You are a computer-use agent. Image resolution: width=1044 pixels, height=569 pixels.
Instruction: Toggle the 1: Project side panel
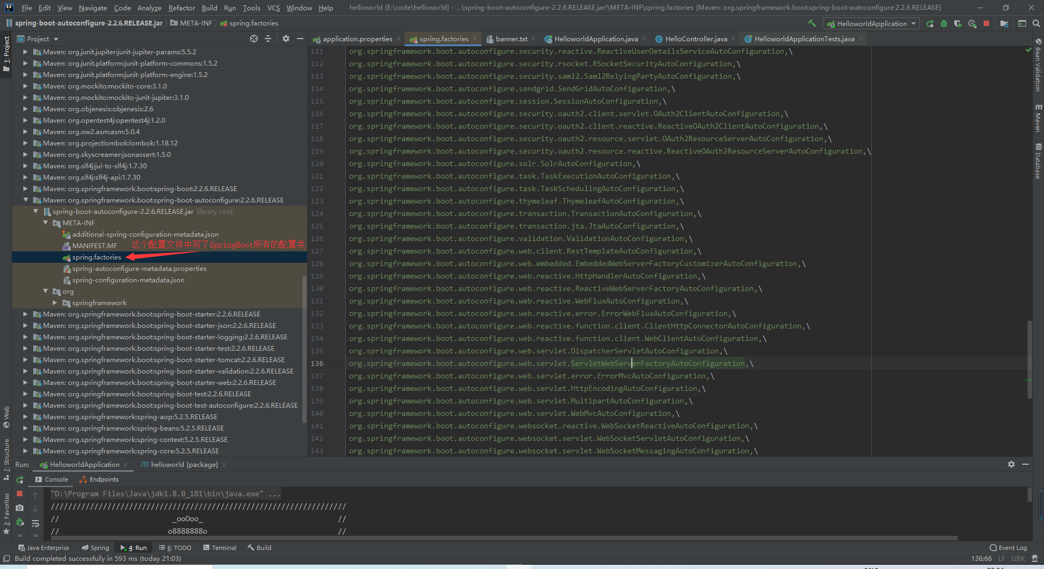(7, 54)
